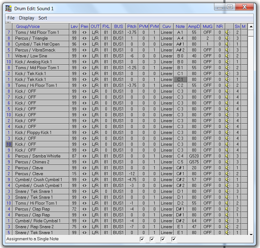
Task: Click the Note column header
Action: click(x=180, y=26)
